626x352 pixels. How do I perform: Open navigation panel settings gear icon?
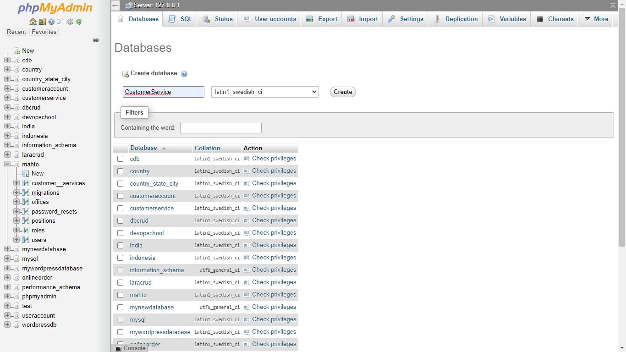[x=70, y=22]
